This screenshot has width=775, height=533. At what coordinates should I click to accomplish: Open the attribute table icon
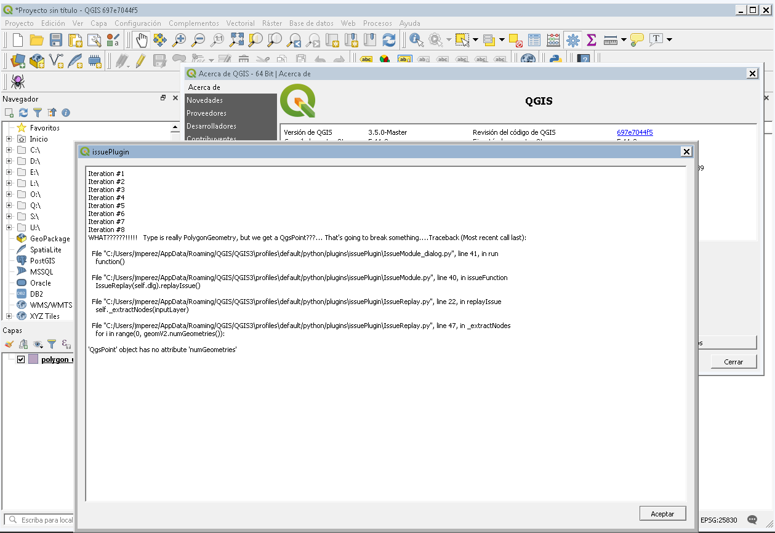(534, 40)
